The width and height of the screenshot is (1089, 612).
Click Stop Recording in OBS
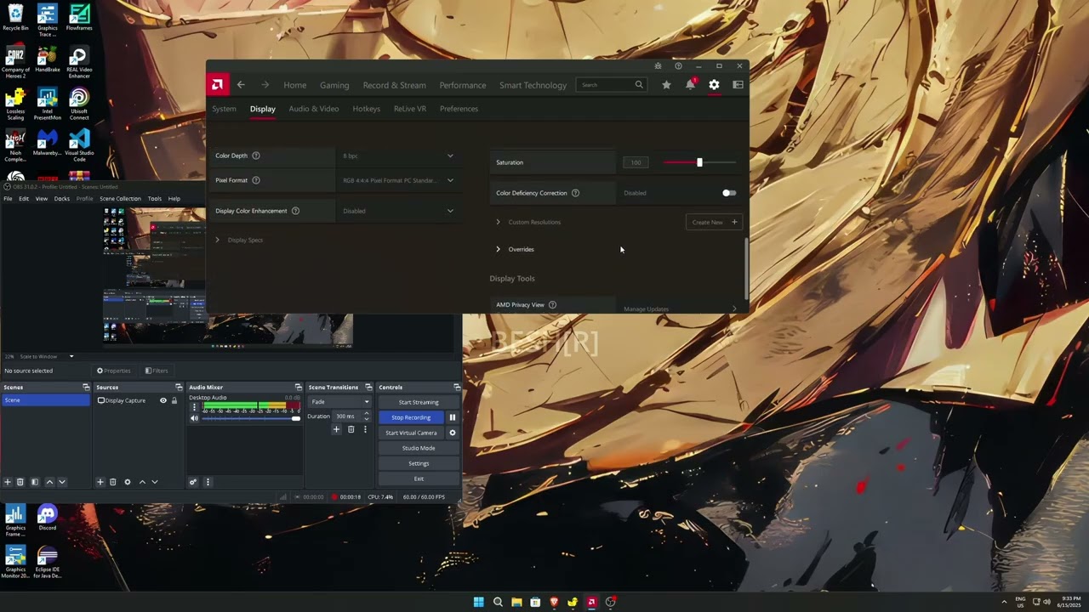coord(411,417)
